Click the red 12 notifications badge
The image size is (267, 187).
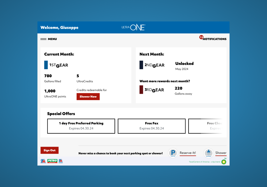tap(201, 37)
